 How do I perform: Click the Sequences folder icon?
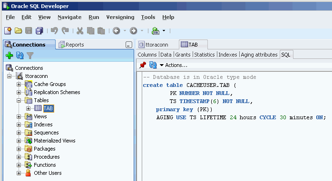pos(29,133)
